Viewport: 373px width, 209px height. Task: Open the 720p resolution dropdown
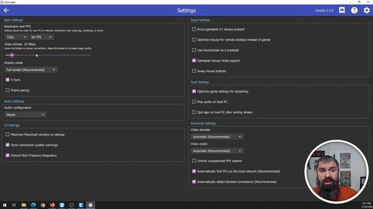pos(16,37)
